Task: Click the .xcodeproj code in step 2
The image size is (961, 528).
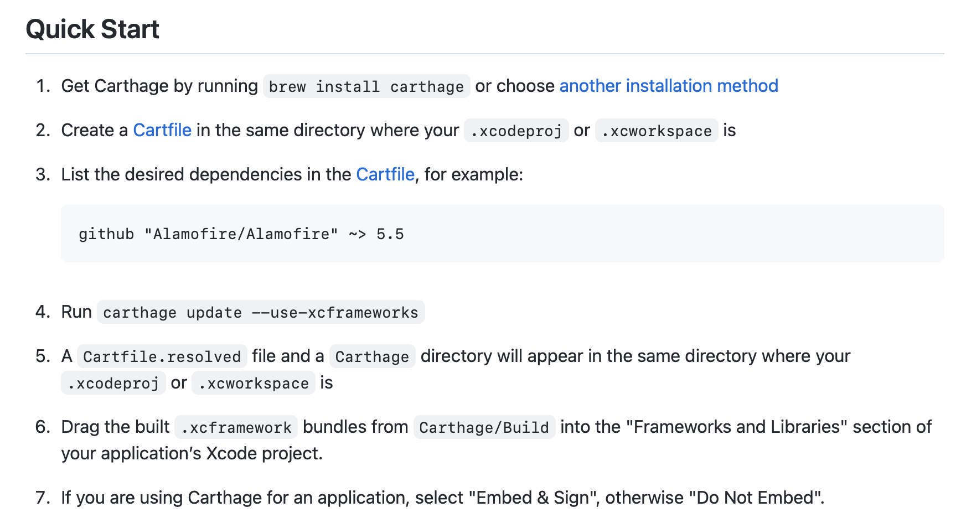Action: 516,131
